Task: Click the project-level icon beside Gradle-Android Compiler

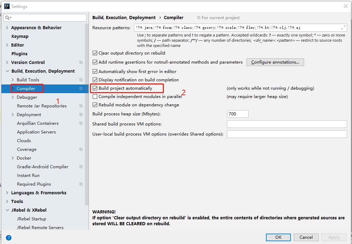Action: (81, 167)
